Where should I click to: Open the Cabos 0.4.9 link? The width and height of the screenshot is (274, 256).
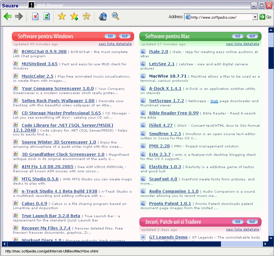(34, 203)
